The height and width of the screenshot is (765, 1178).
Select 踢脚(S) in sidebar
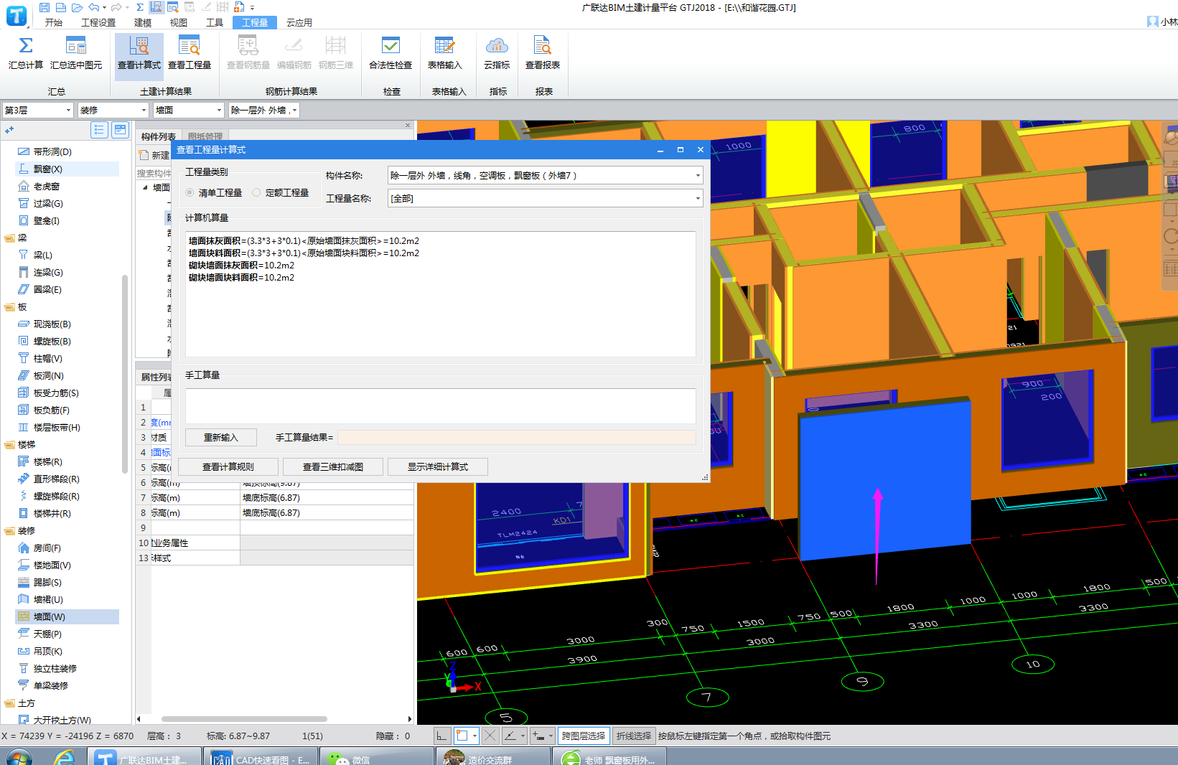point(47,583)
